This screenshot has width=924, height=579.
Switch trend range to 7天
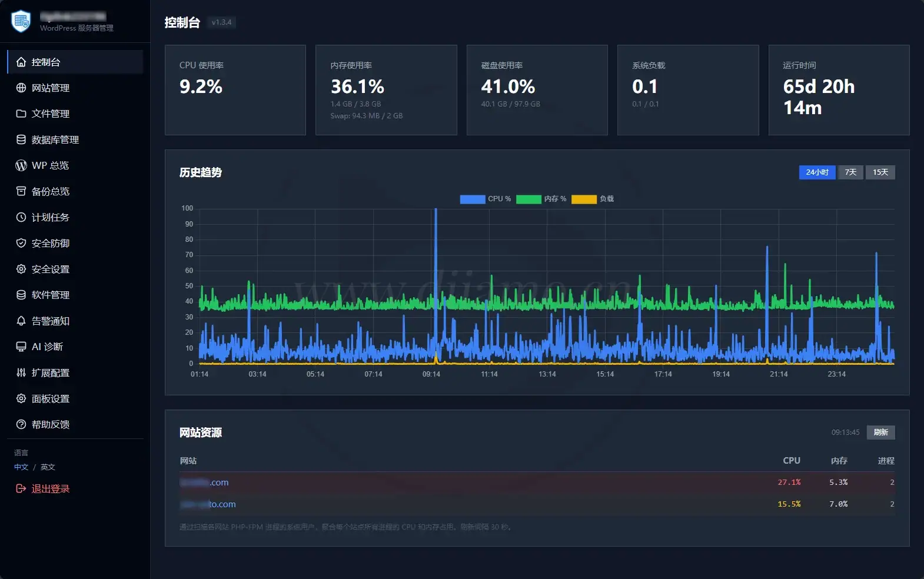point(850,172)
